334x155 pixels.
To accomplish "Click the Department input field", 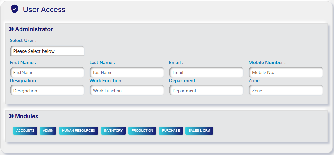I will (x=206, y=91).
